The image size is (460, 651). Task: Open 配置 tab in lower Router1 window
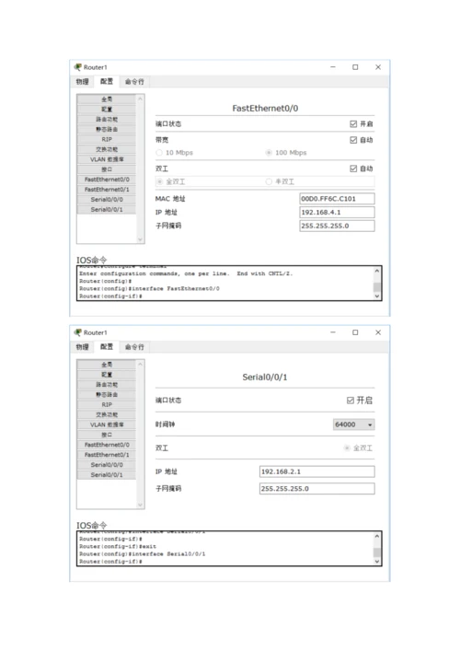point(106,346)
